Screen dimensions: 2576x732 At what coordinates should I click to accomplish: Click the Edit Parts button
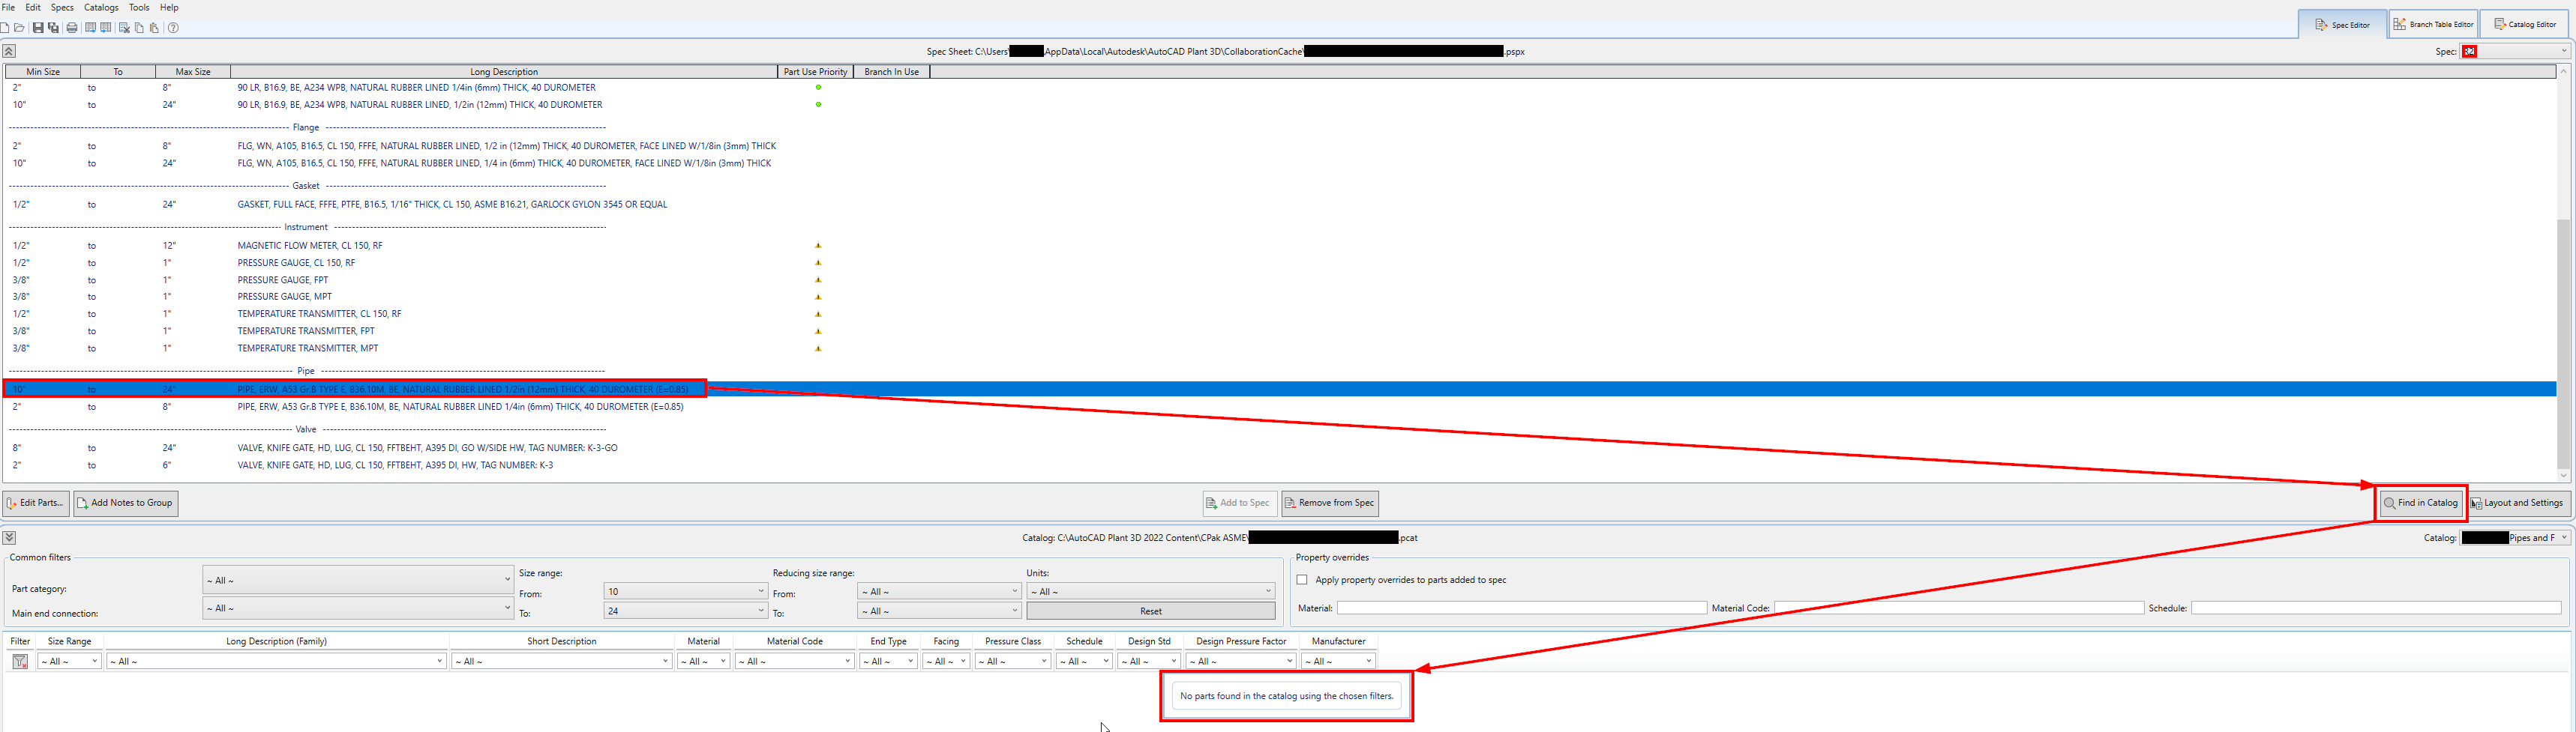tap(36, 503)
